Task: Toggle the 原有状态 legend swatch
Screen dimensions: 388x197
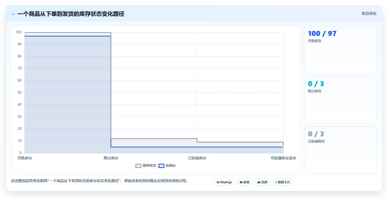Action: click(x=138, y=166)
